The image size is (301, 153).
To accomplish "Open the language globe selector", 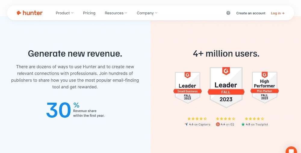I will point(228,13).
